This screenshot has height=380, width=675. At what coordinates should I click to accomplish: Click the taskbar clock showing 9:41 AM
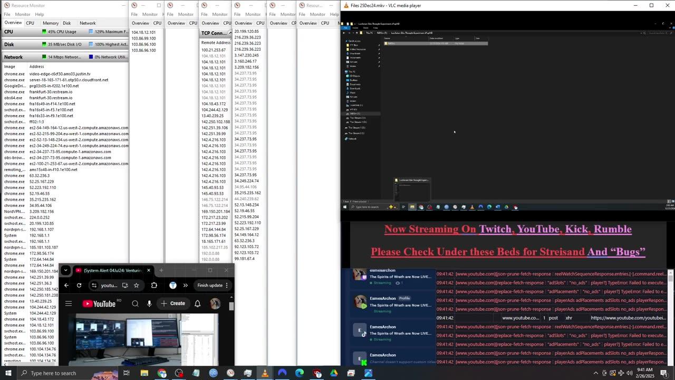644,373
